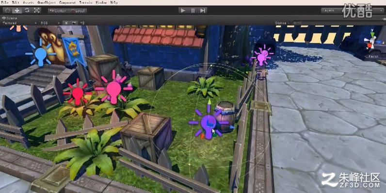Click the Play button
386x193 pixels.
183,11
